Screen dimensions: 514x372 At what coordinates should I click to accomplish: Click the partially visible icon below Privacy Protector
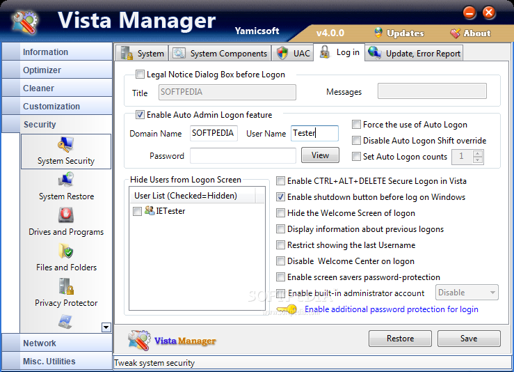tap(65, 321)
